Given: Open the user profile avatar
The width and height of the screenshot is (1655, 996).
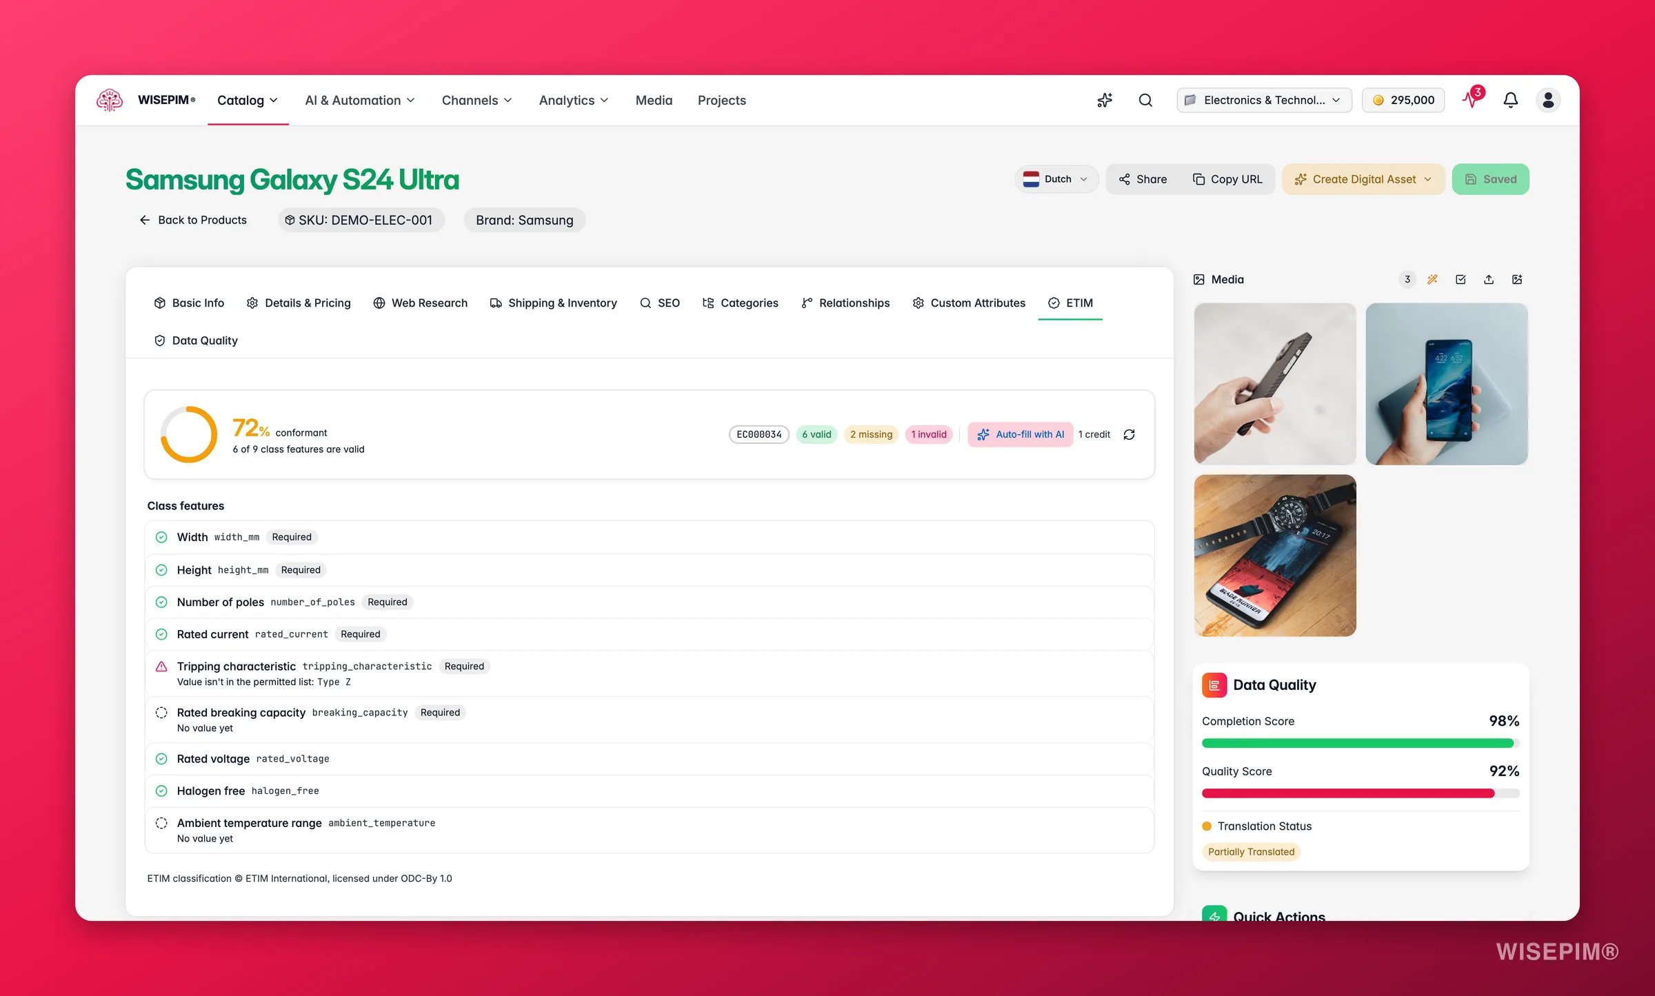Looking at the screenshot, I should pyautogui.click(x=1548, y=100).
